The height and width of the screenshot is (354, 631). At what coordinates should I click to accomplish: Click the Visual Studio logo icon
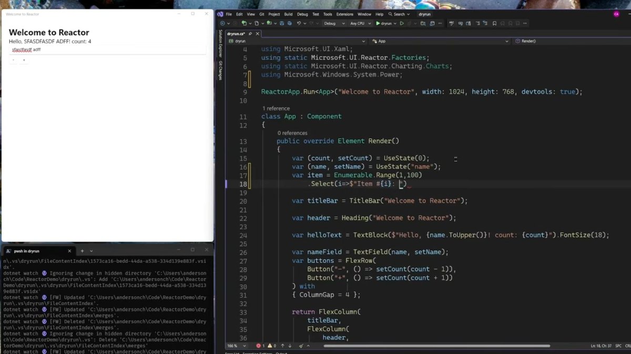220,14
